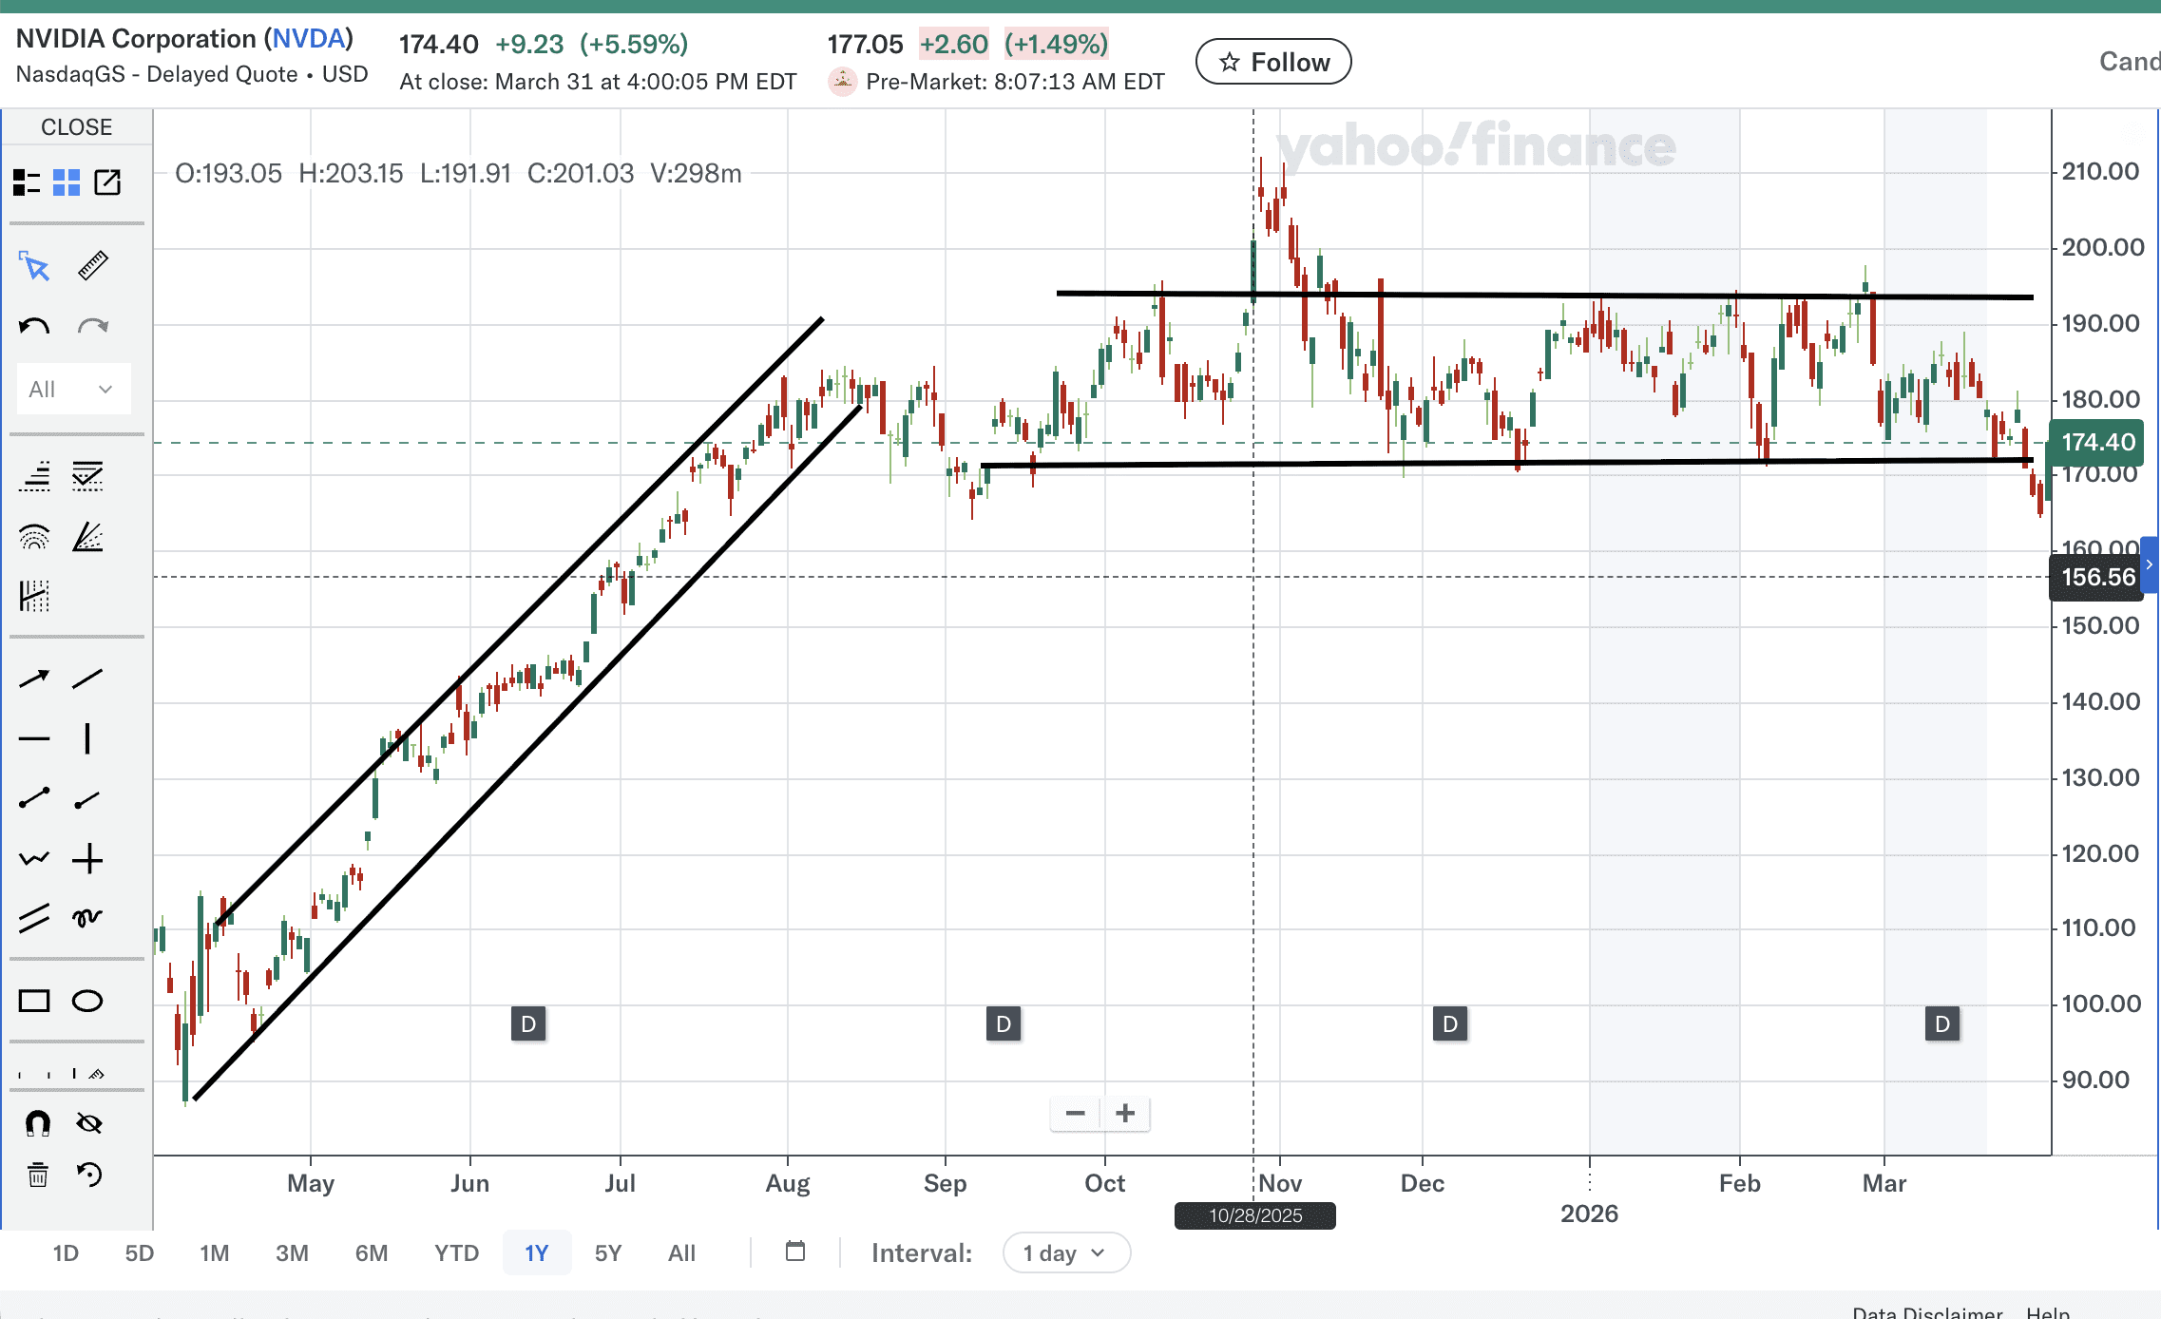Toggle hide drawings eye icon
The image size is (2161, 1319).
click(89, 1123)
